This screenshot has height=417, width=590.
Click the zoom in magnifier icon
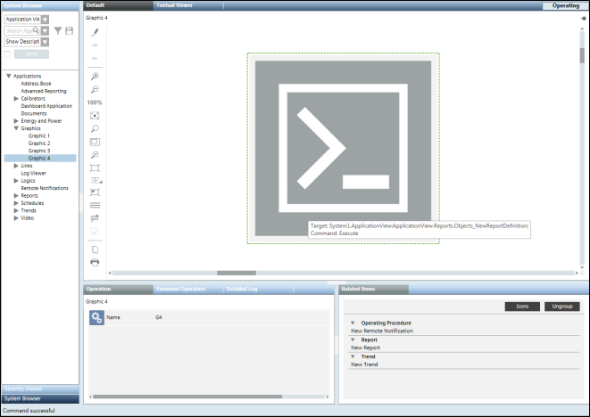point(95,77)
